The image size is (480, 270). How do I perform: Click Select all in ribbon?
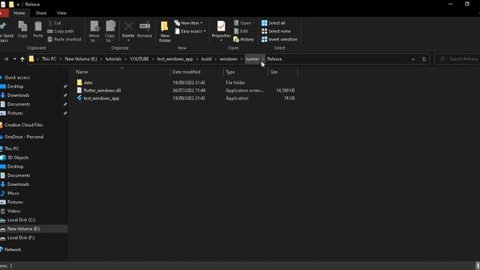click(x=273, y=23)
